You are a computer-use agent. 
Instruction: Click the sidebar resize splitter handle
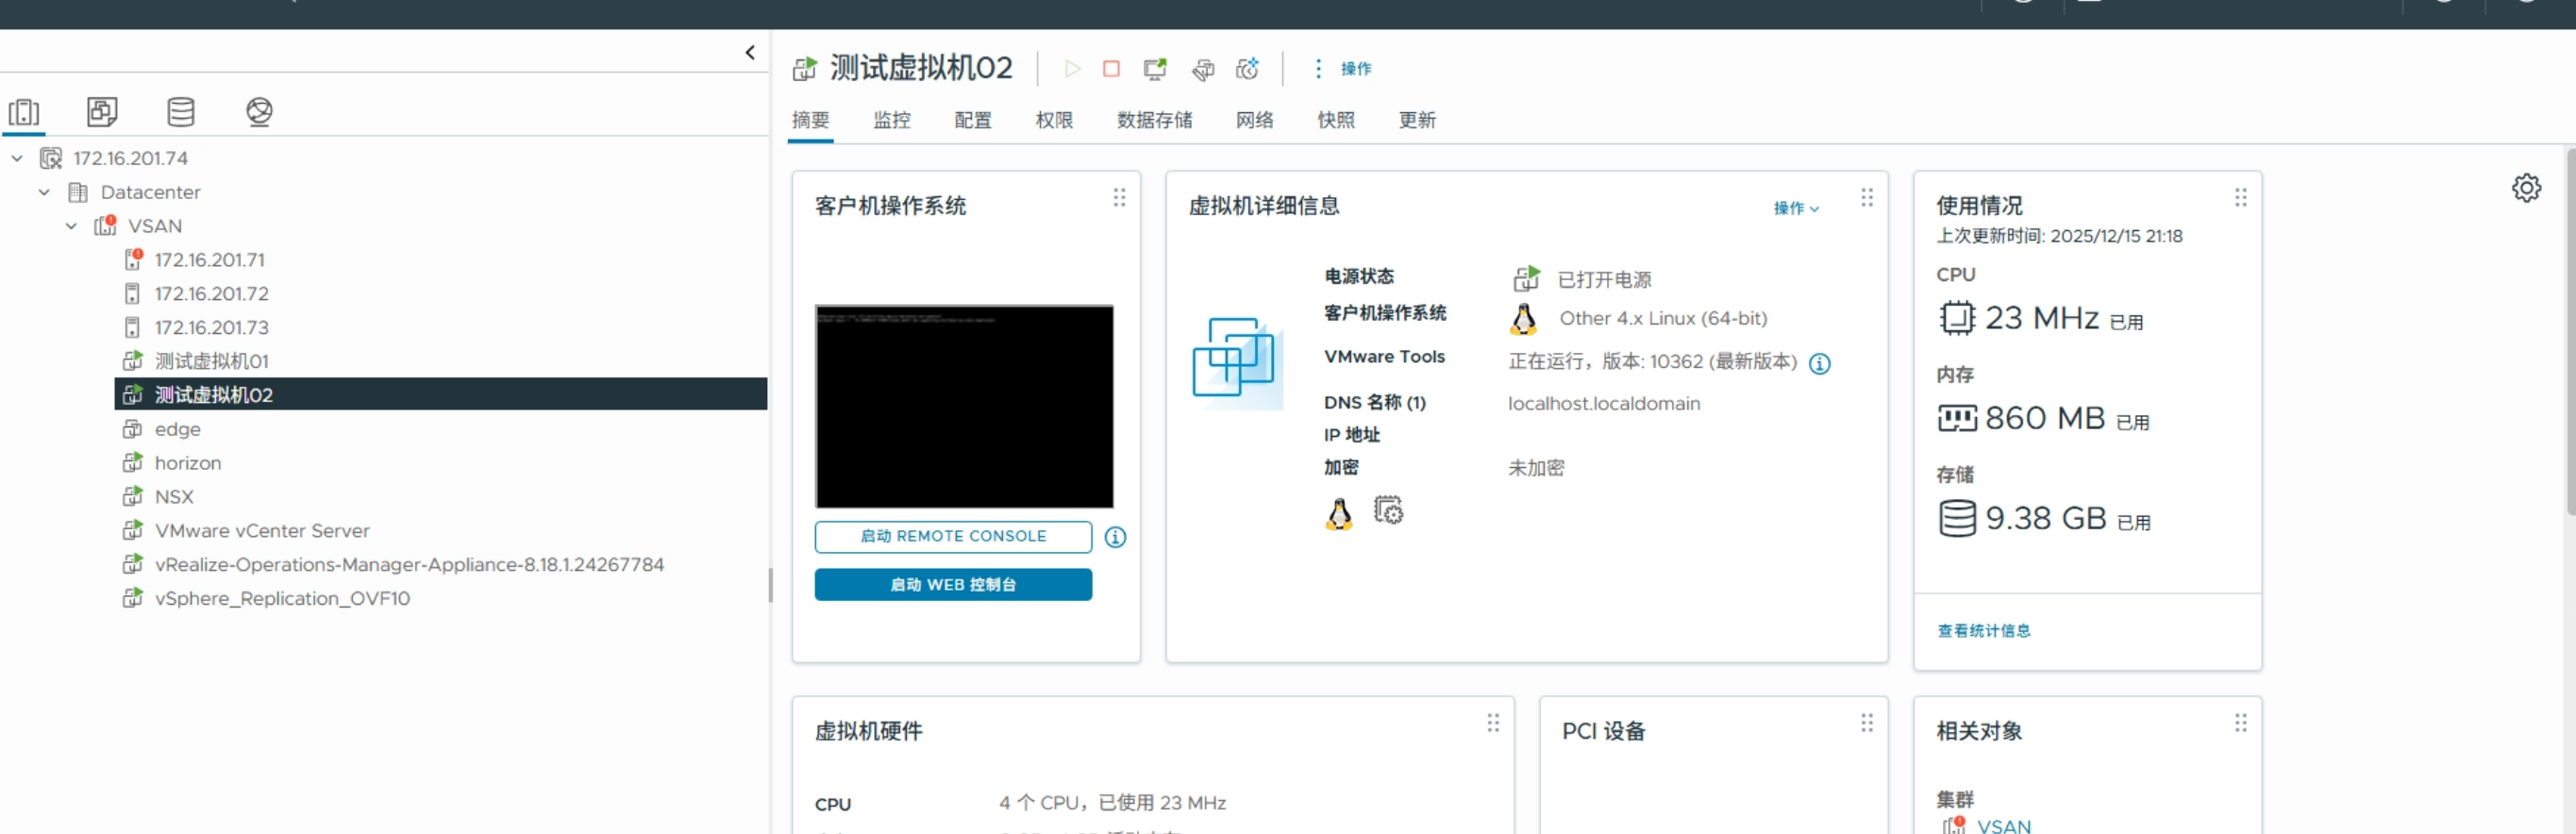[x=770, y=586]
